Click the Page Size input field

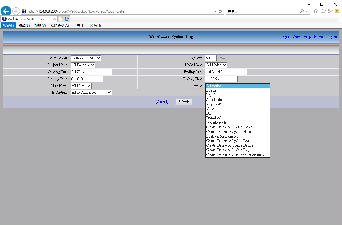click(211, 58)
